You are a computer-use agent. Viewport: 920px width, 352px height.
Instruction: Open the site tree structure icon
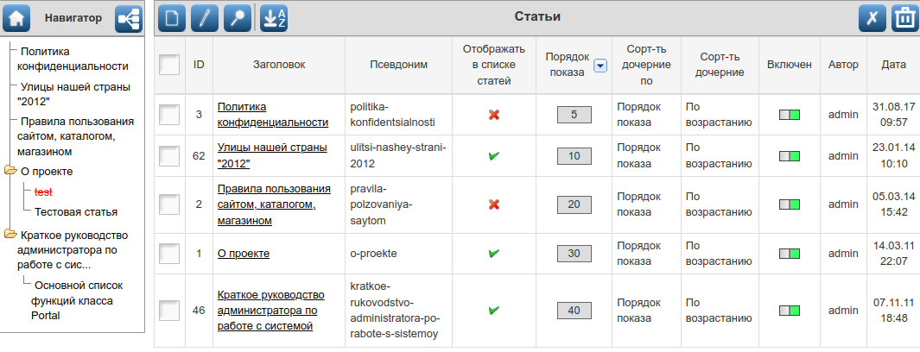(x=128, y=18)
